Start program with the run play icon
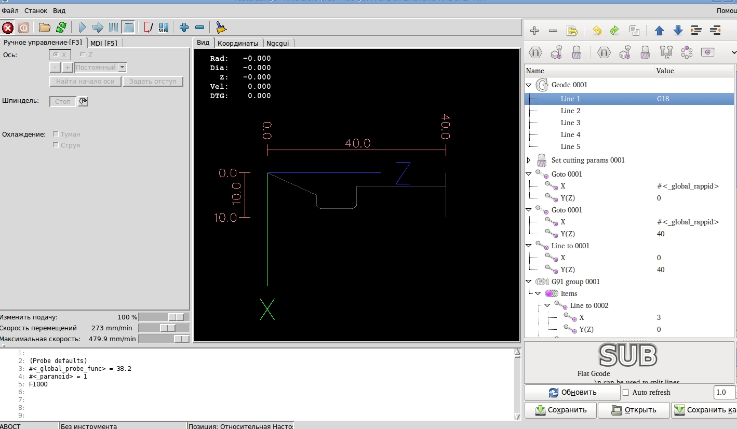The height and width of the screenshot is (429, 737). click(x=82, y=28)
